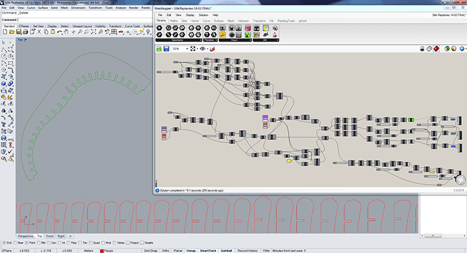Screen dimensions: 467x253
Task: Open the preview eye icon dropdown arrow
Action: pyautogui.click(x=208, y=49)
